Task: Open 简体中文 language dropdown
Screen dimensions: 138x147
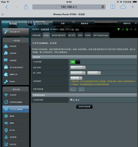Action: [x=127, y=23]
